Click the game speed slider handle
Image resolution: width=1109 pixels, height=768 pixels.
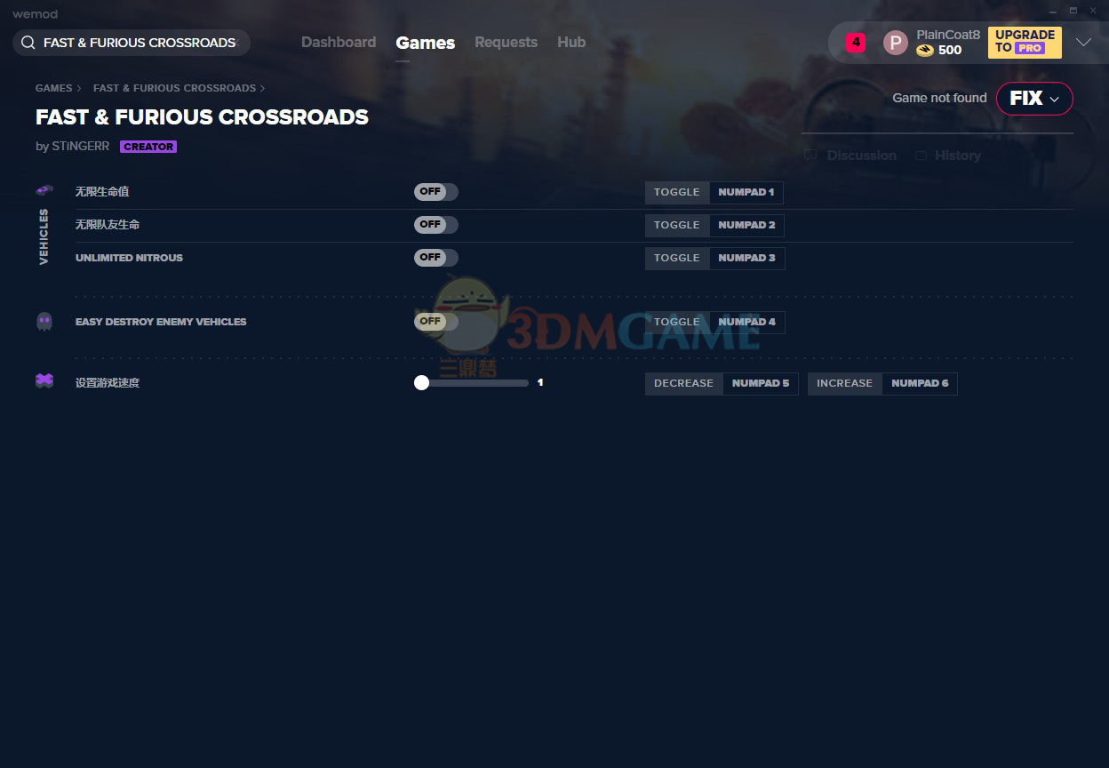[422, 383]
